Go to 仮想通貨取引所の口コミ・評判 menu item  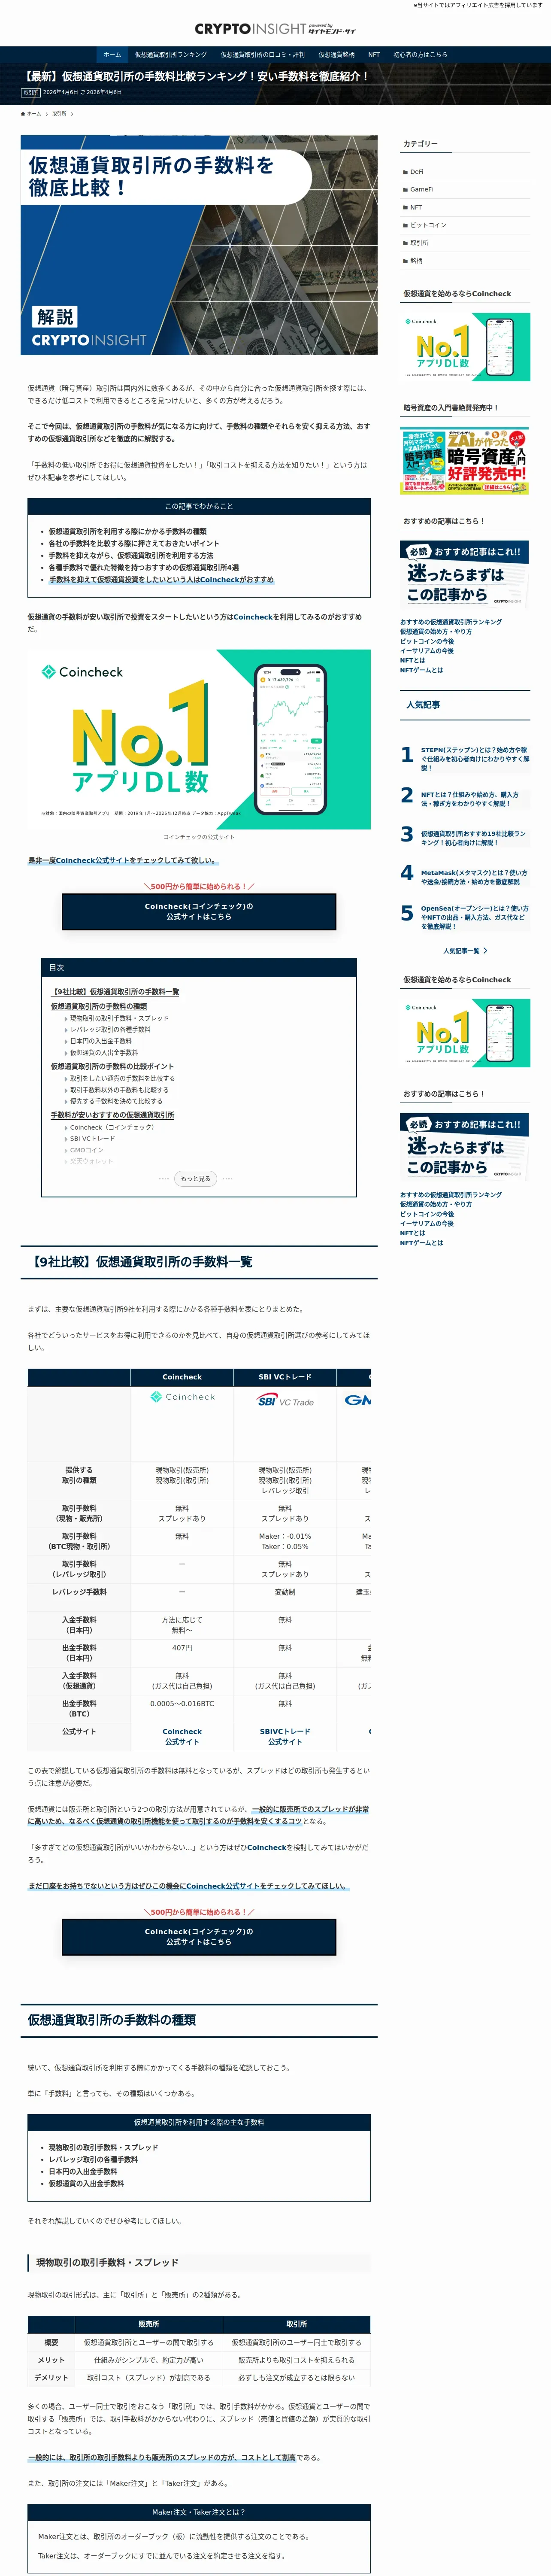(262, 55)
